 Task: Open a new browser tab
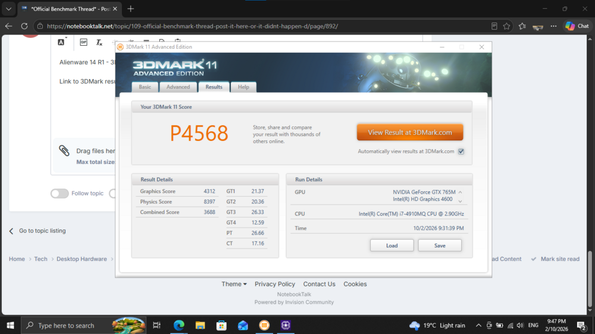coord(130,9)
